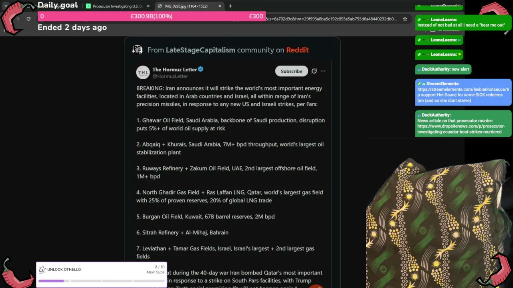The width and height of the screenshot is (513, 288).
Task: Click LeonaLearns' "hear me out" chat message
Action: click(463, 22)
